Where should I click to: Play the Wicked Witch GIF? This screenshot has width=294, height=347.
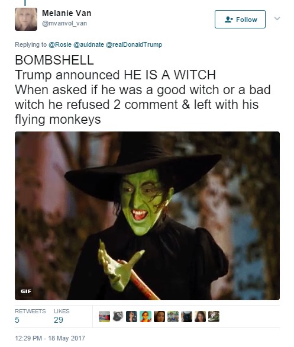[x=147, y=216]
